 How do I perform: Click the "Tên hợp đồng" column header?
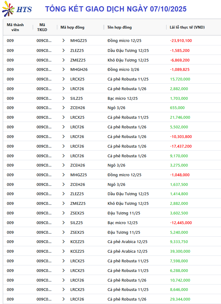120,27
